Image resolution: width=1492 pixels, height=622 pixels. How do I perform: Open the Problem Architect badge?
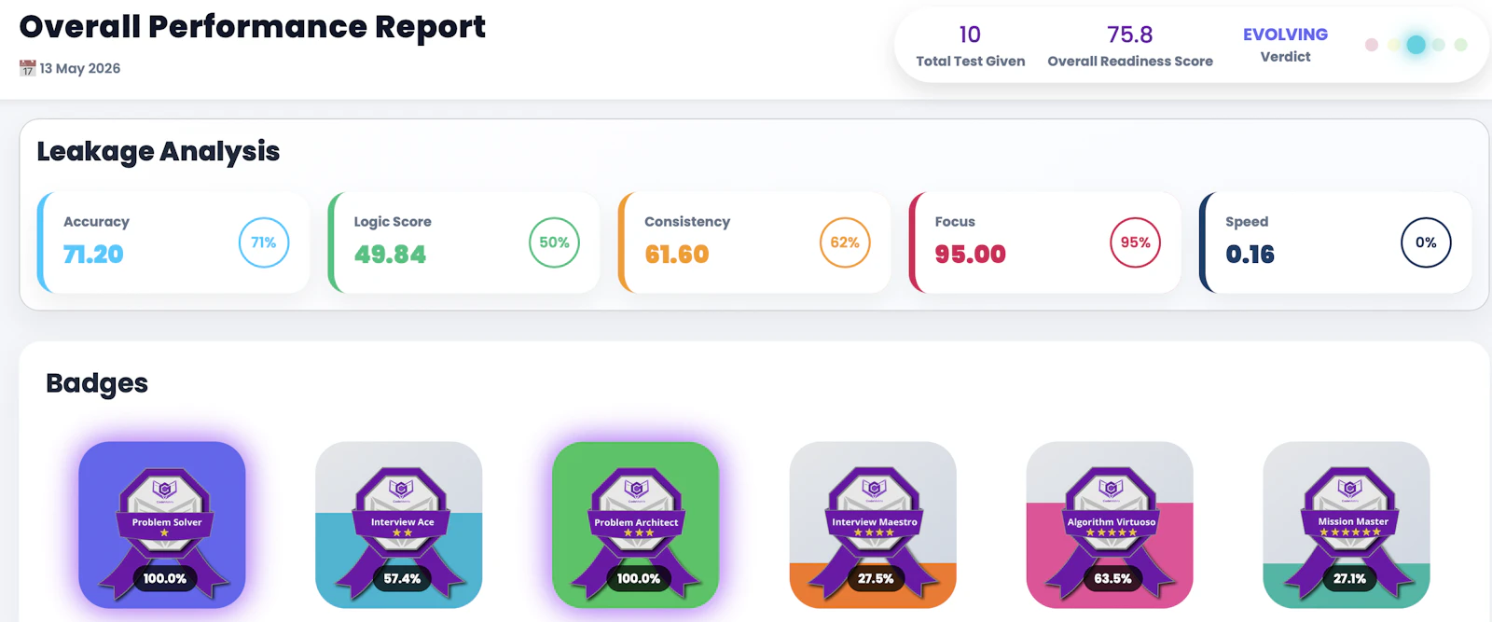(636, 524)
